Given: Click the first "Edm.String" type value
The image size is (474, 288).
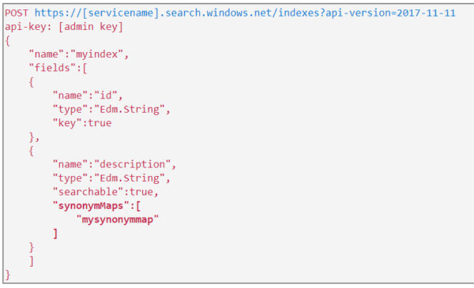Looking at the screenshot, I should [130, 110].
